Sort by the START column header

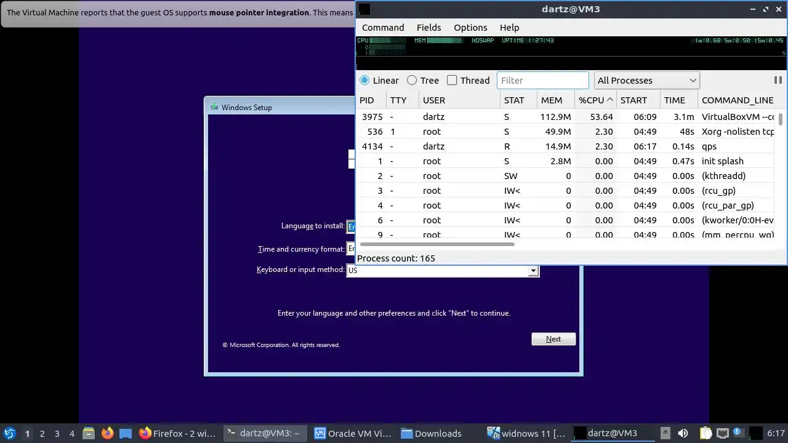point(638,100)
